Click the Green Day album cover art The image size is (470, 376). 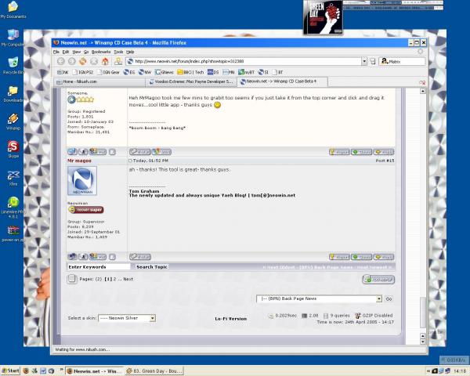[323, 17]
